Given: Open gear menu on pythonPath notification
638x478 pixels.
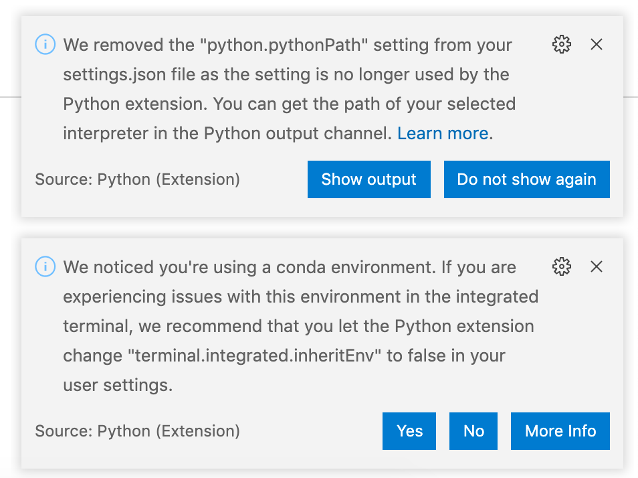Looking at the screenshot, I should [562, 45].
